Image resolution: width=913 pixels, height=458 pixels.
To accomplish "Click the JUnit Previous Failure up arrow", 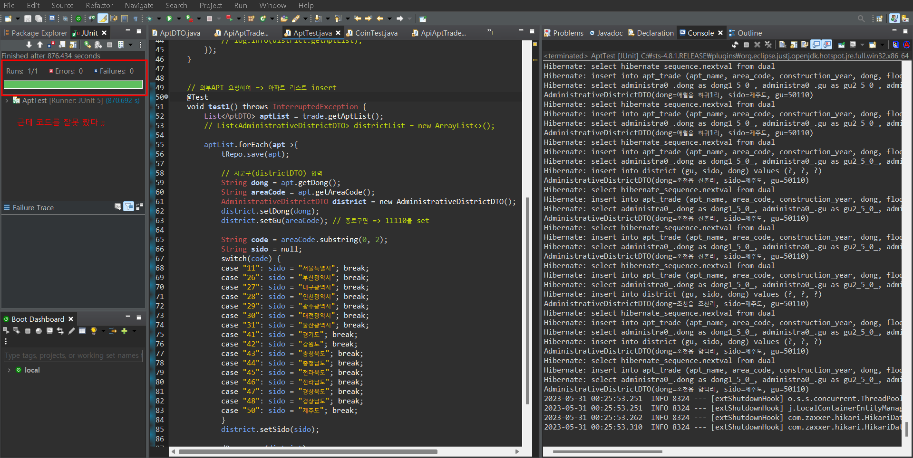I will pyautogui.click(x=40, y=45).
